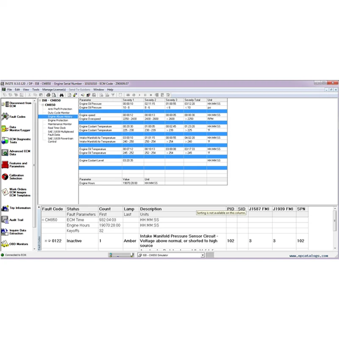
Task: Click Severity 1 column header
Action: pyautogui.click(x=133, y=100)
